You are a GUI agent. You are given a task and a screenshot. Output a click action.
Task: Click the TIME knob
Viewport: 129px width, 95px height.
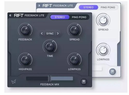pyautogui.click(x=50, y=46)
